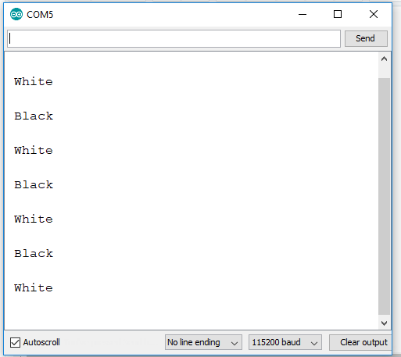Click the chevron on baud rate selector

[314, 343]
